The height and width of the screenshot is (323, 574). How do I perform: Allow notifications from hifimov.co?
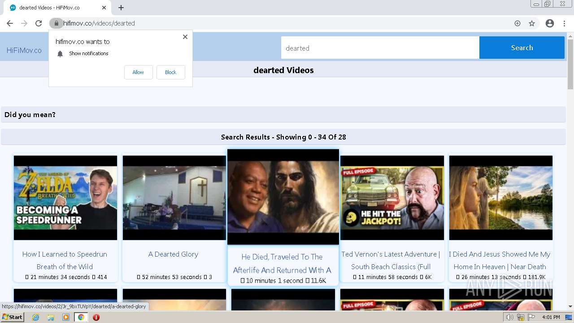(138, 72)
